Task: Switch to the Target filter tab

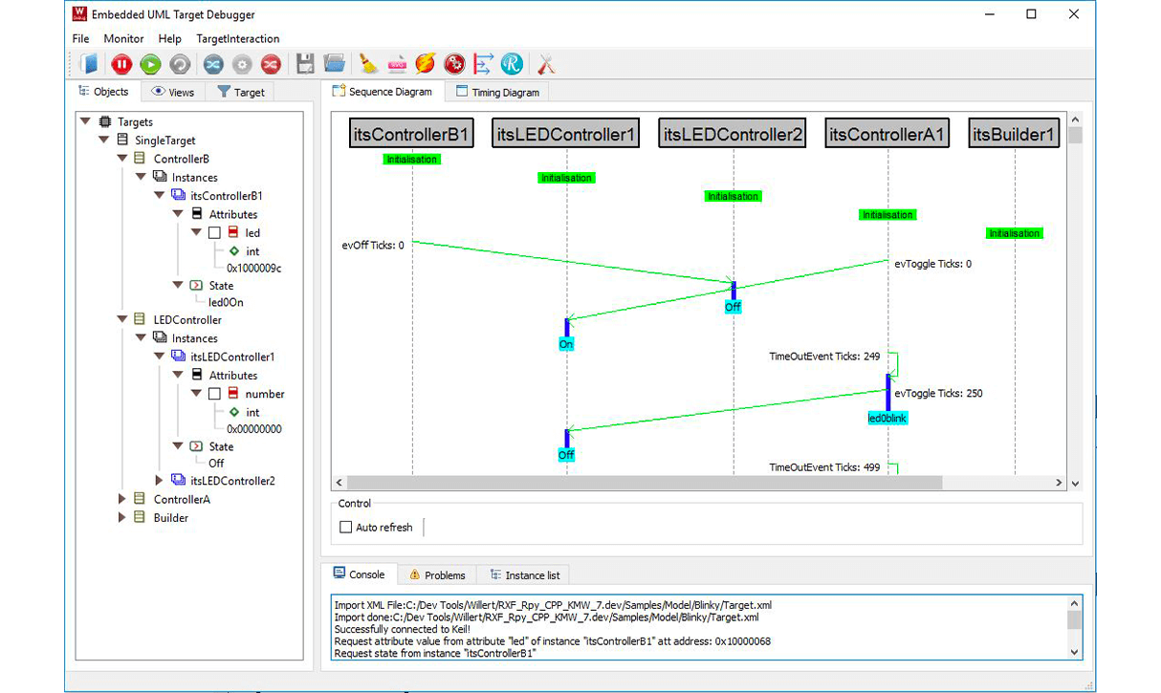Action: click(x=240, y=92)
